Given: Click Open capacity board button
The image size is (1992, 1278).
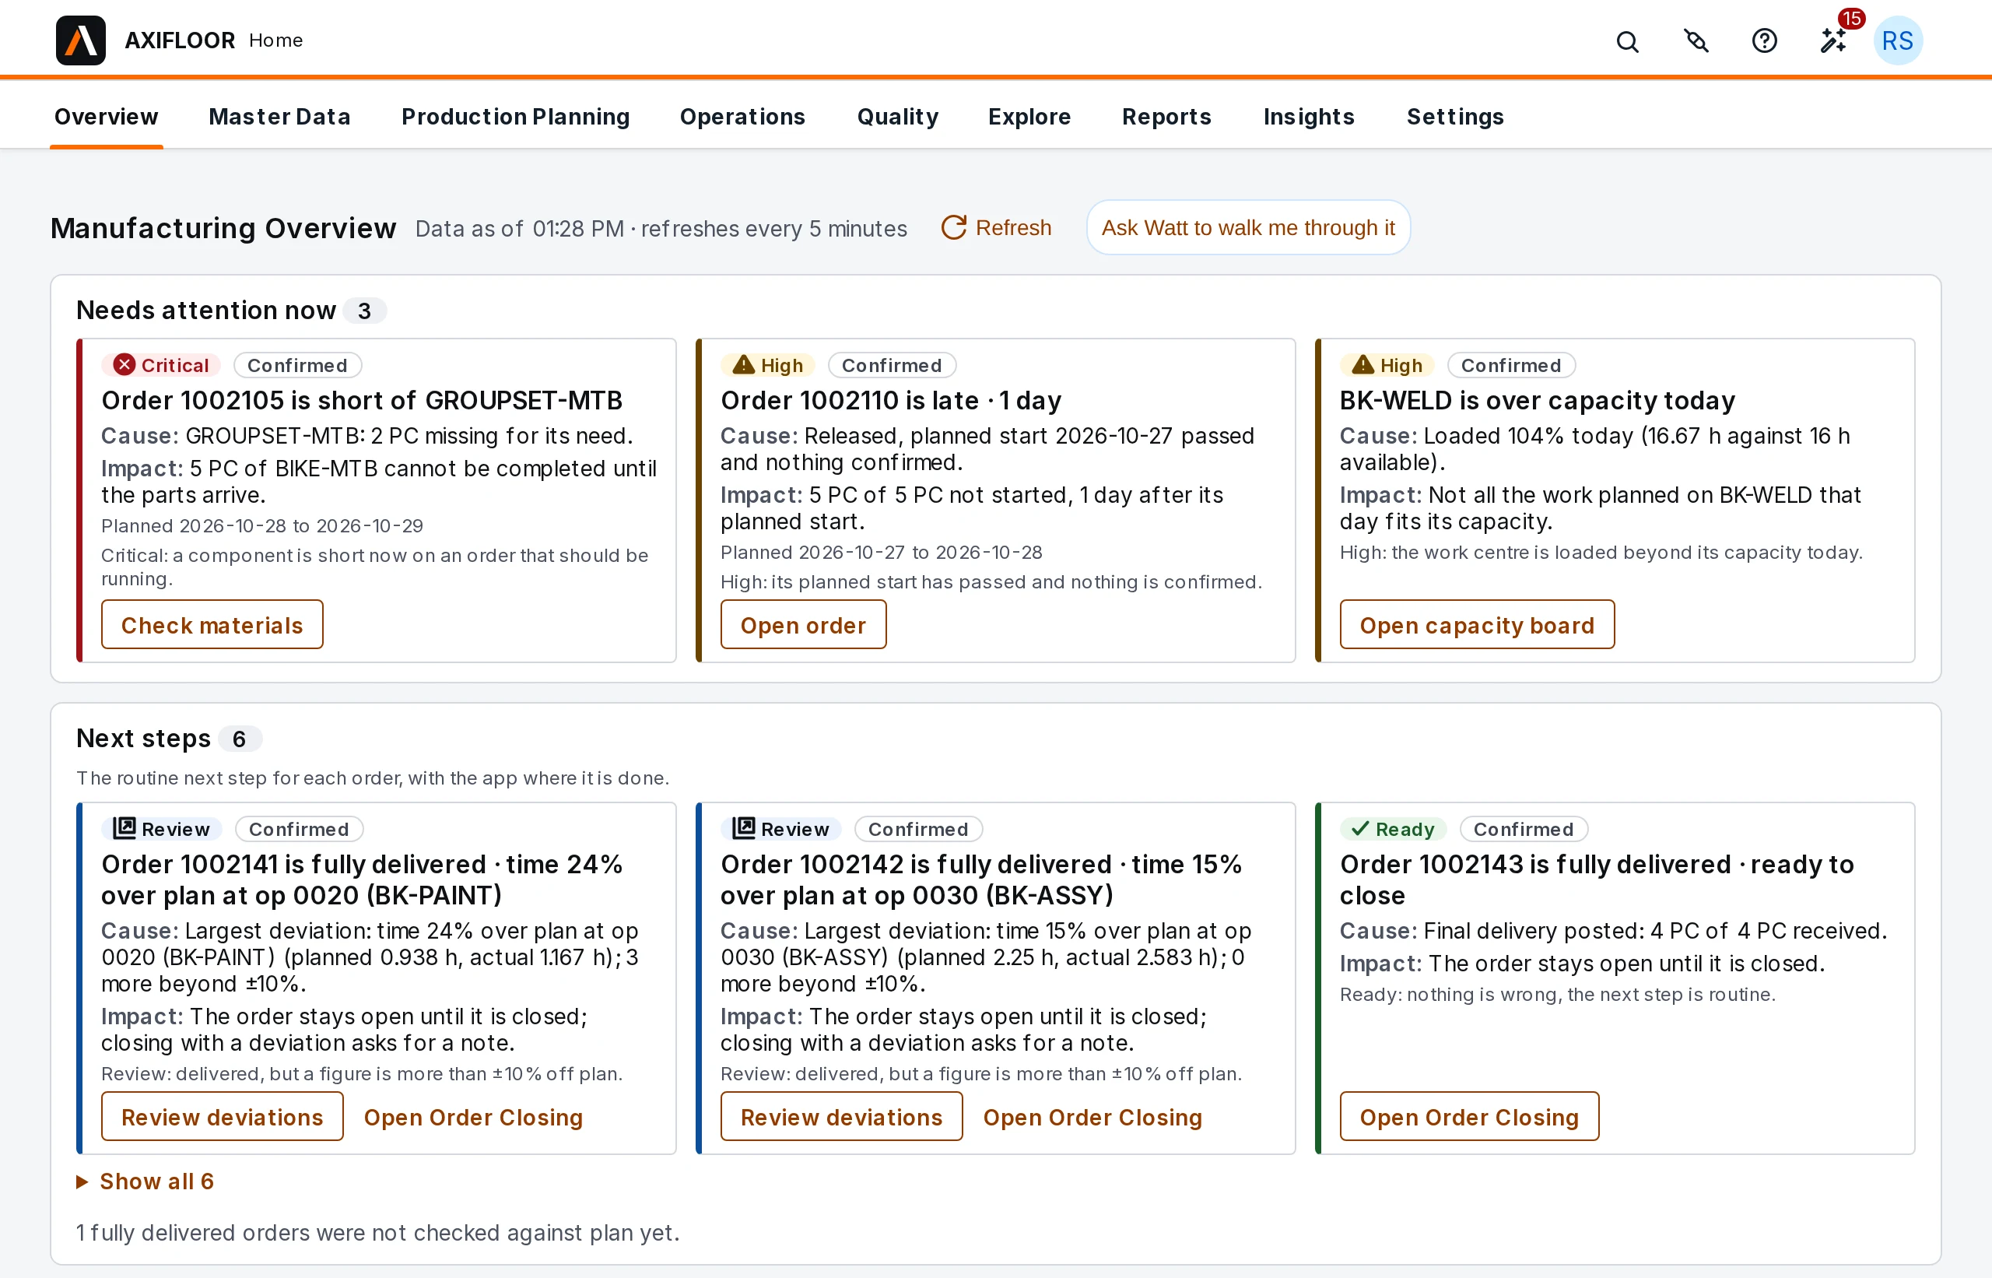Looking at the screenshot, I should [1477, 625].
